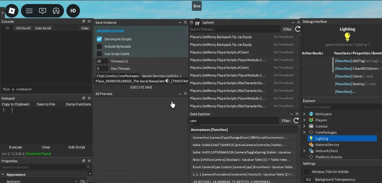The image size is (382, 183).
Task: Toggle Auto Scroll in Console
Action: point(43,28)
